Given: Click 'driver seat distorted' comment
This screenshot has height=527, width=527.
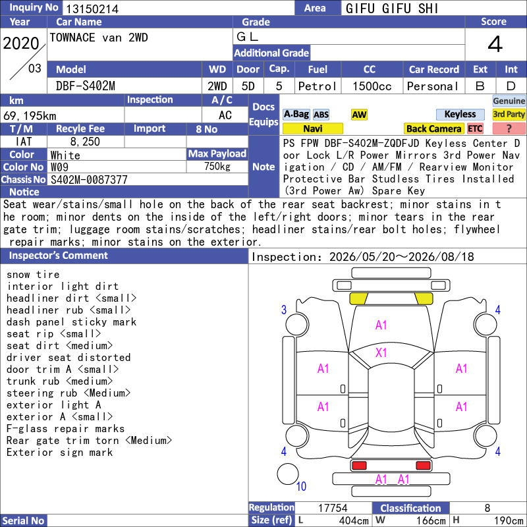Looking at the screenshot, I should (69, 358).
